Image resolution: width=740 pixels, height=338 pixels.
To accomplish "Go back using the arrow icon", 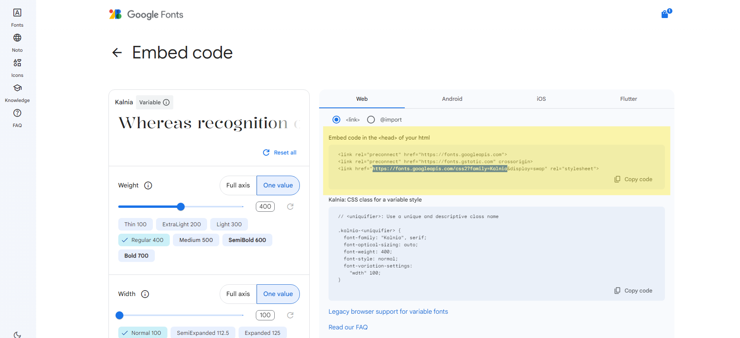I will point(117,53).
